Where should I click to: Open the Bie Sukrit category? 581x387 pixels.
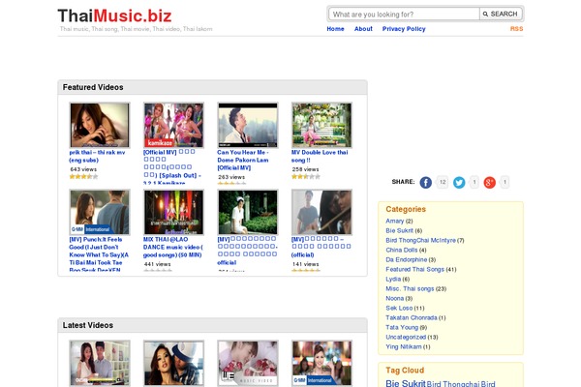point(399,230)
